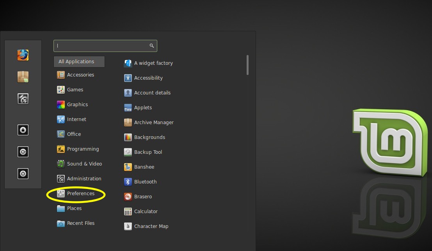Start the Banshee media player
The image size is (432, 251).
(139, 167)
